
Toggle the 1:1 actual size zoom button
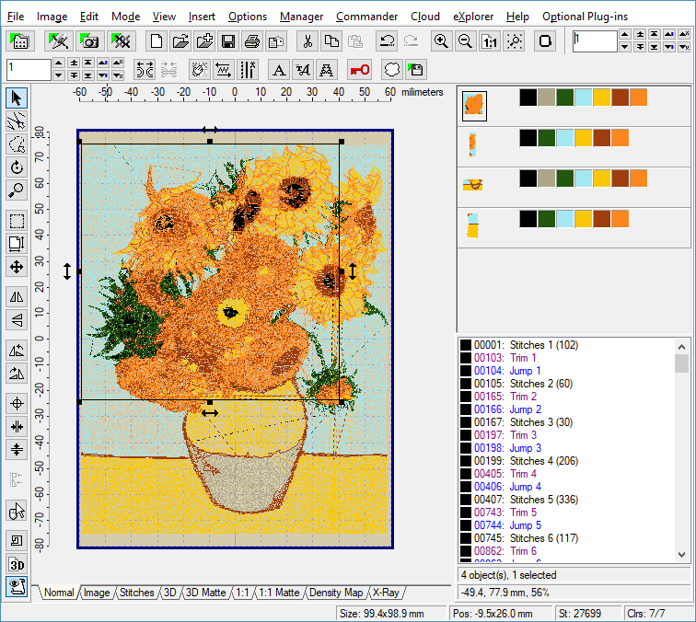pos(490,41)
